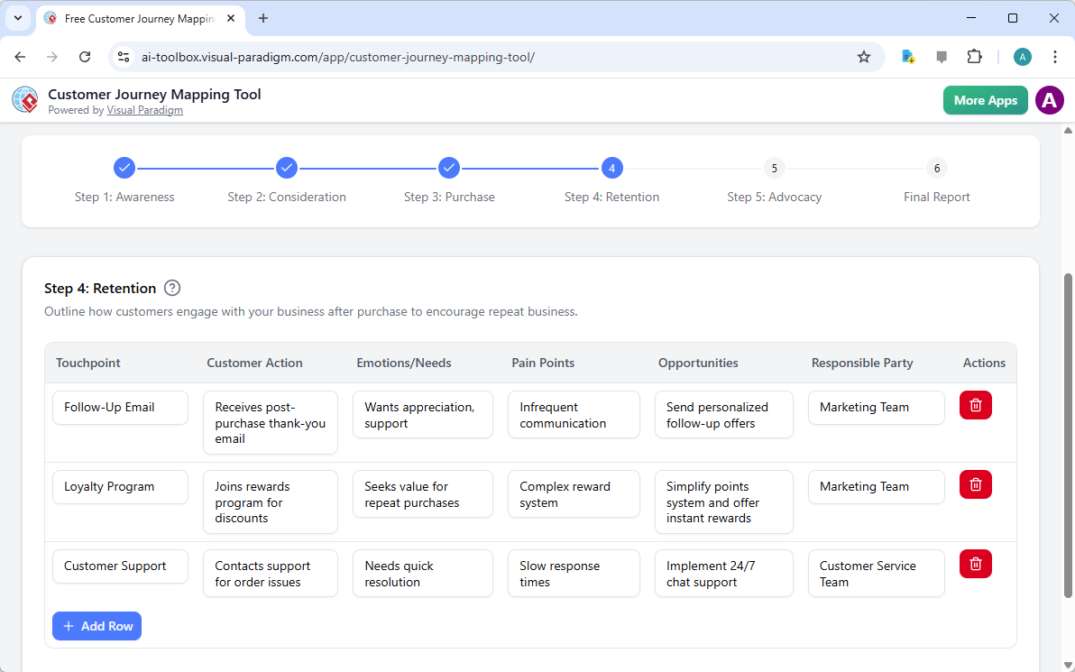Click the More Apps button
1075x672 pixels.
coord(985,100)
